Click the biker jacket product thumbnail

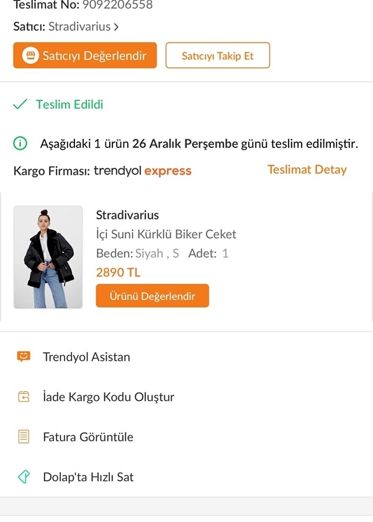click(47, 256)
